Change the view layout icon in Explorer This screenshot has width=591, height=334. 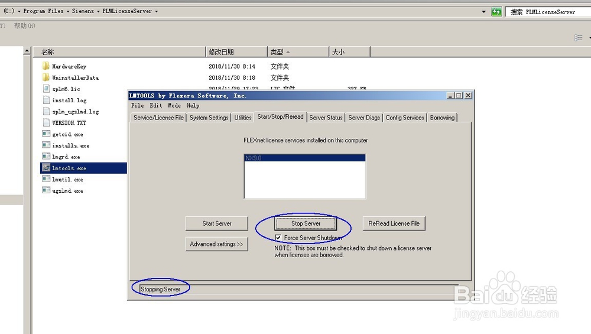pyautogui.click(x=578, y=38)
